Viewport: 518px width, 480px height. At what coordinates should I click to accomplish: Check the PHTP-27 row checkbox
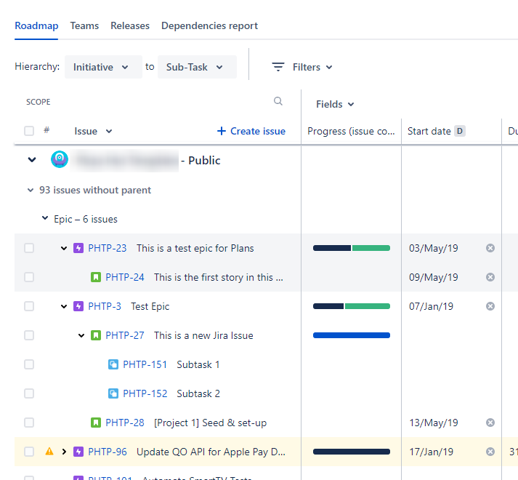coord(29,335)
